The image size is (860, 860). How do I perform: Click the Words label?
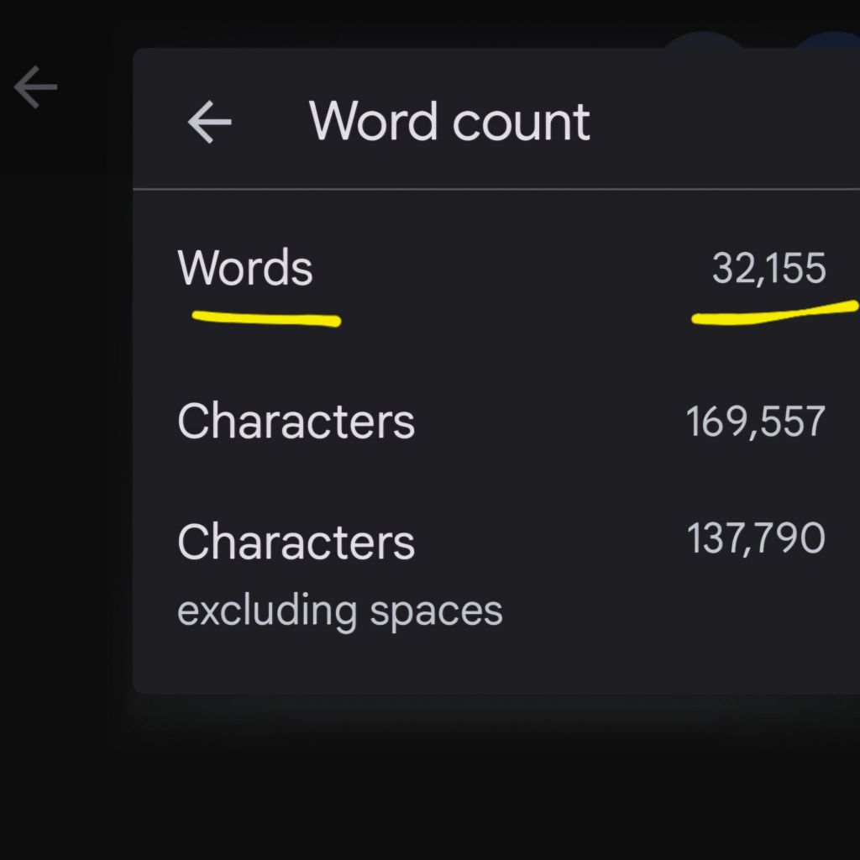(x=245, y=269)
